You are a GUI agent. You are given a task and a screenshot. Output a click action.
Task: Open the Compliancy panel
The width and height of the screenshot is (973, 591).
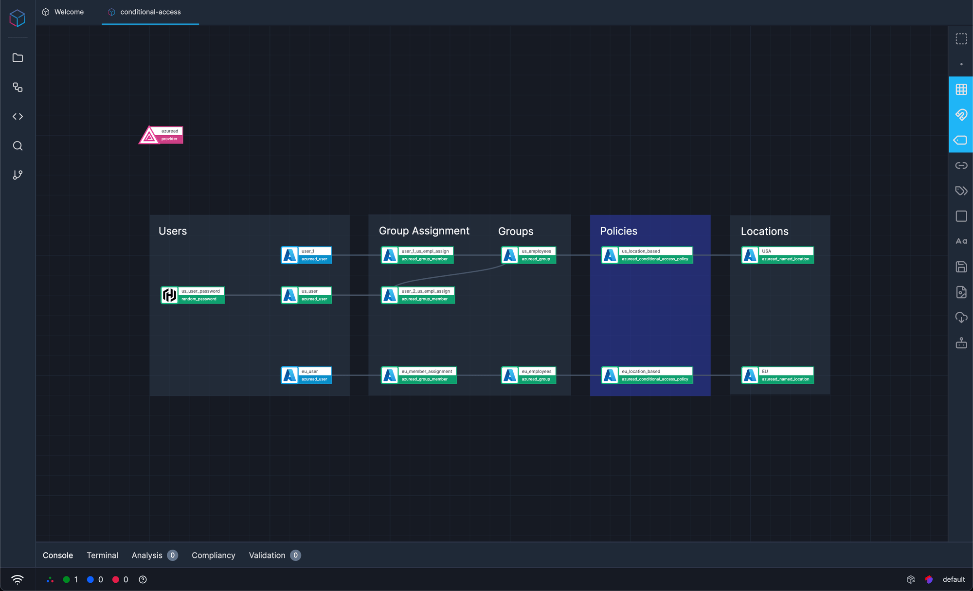point(213,555)
